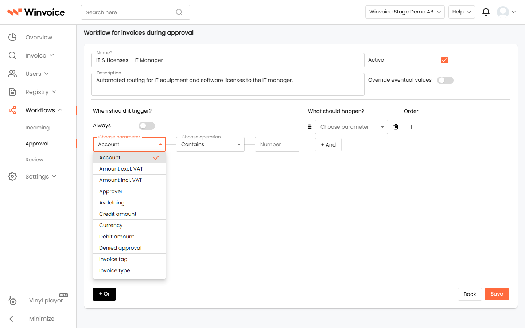Choose Invoice tag option in dropdown list
Image resolution: width=525 pixels, height=328 pixels.
coord(129,259)
